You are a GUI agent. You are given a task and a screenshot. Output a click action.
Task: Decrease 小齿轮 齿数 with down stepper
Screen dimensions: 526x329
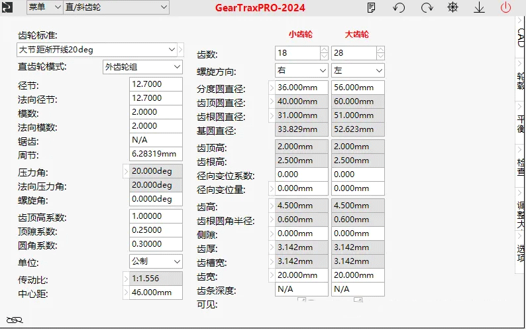click(324, 56)
